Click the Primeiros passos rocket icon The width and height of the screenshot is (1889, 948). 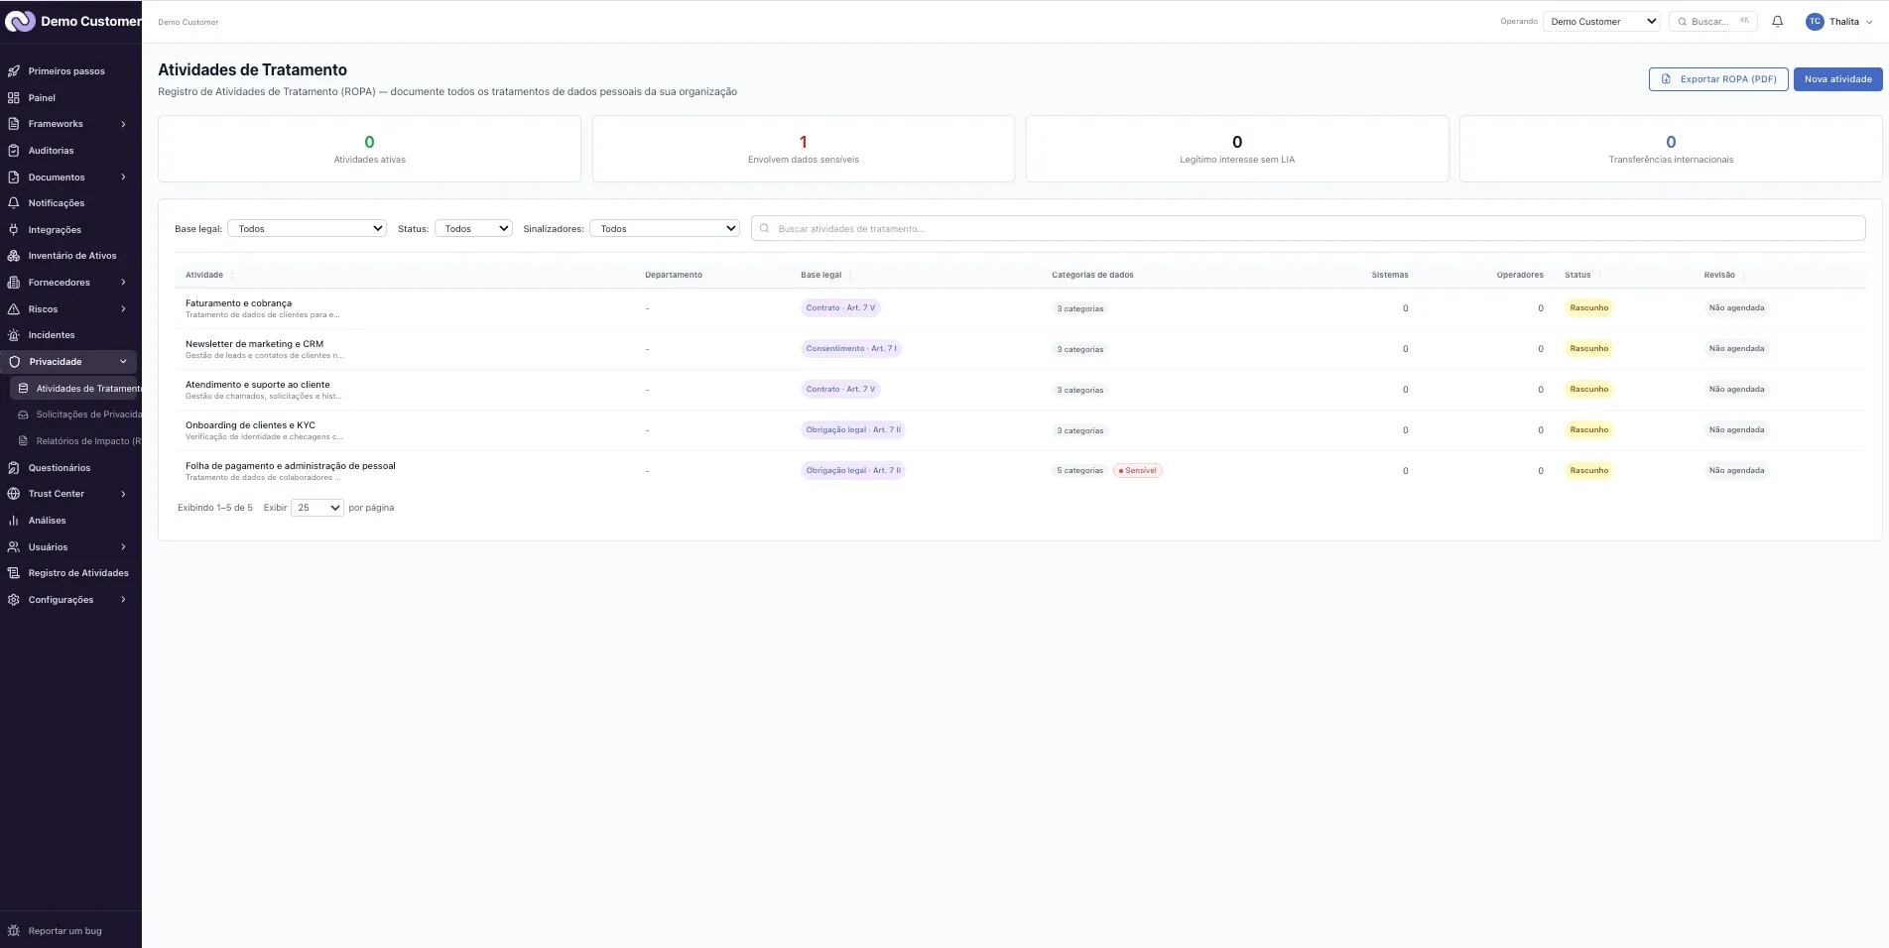click(x=14, y=71)
